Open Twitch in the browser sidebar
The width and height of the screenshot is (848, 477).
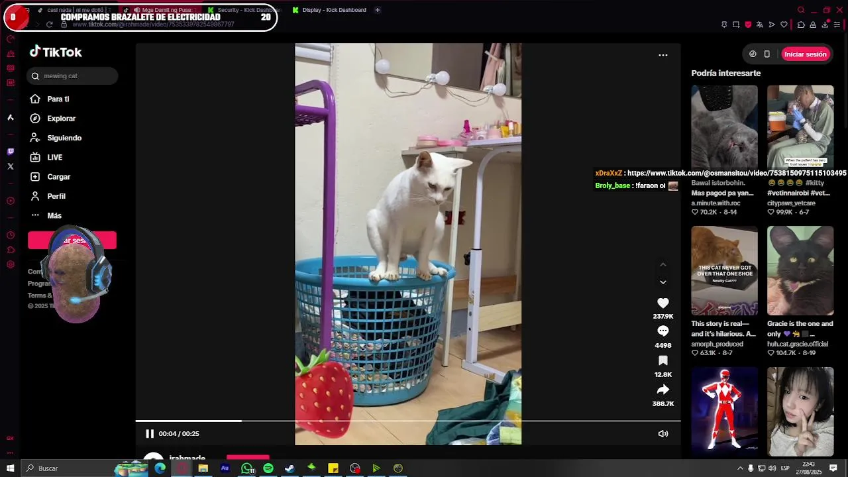click(x=10, y=152)
